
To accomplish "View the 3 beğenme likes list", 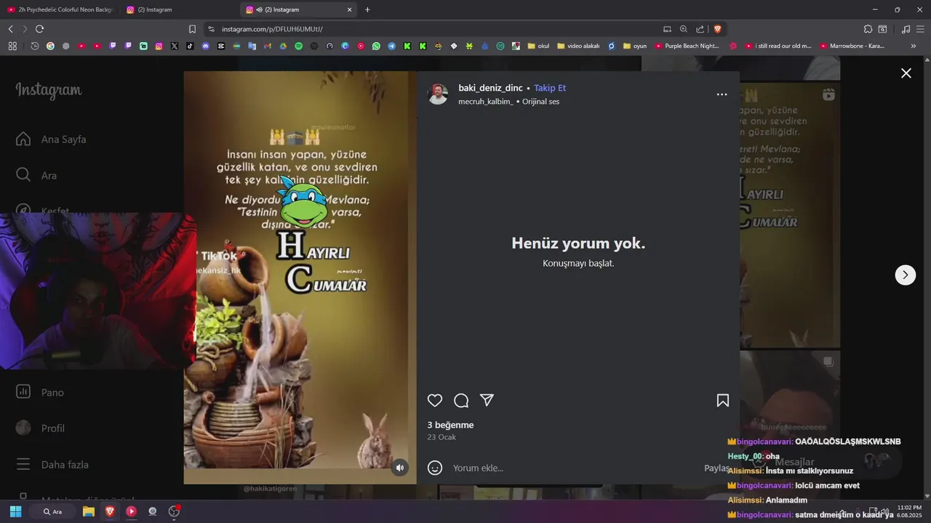I will 450,425.
